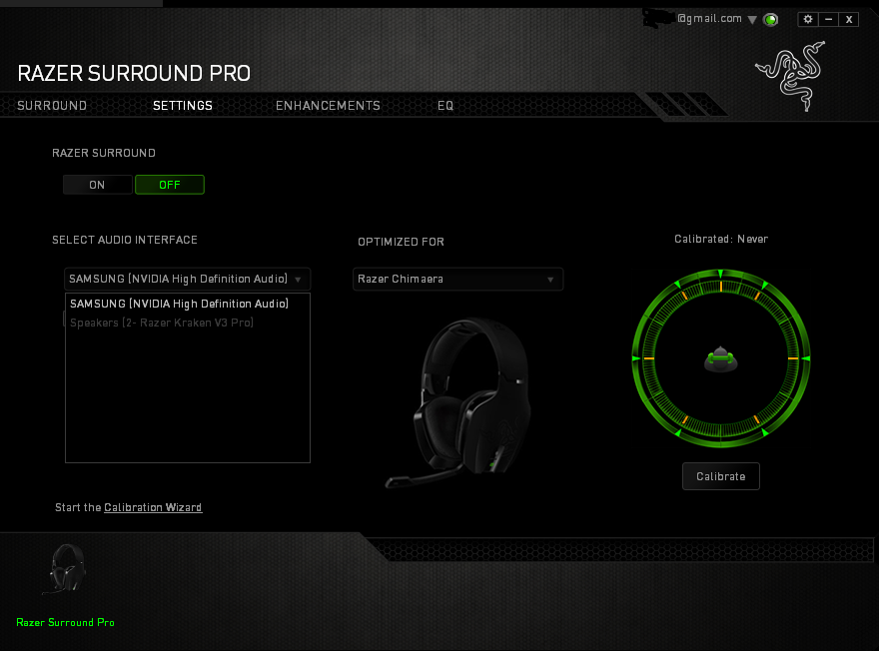
Task: Click the Razer snake logo
Action: pyautogui.click(x=790, y=76)
